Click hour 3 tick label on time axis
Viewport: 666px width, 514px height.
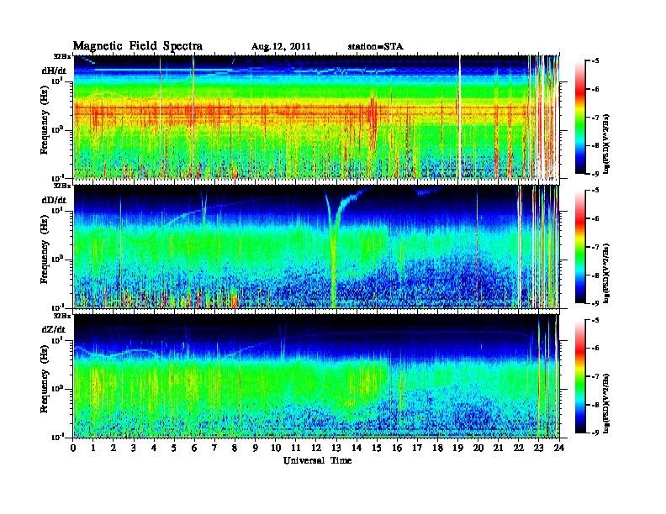pos(134,448)
